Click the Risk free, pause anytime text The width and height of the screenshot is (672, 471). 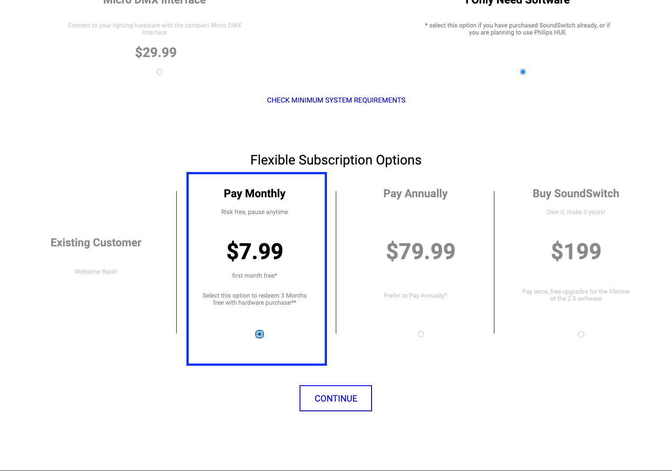pos(254,212)
